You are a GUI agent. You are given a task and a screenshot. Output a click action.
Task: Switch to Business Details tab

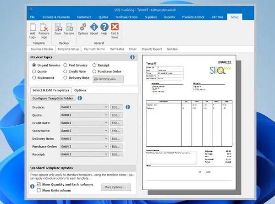point(42,49)
